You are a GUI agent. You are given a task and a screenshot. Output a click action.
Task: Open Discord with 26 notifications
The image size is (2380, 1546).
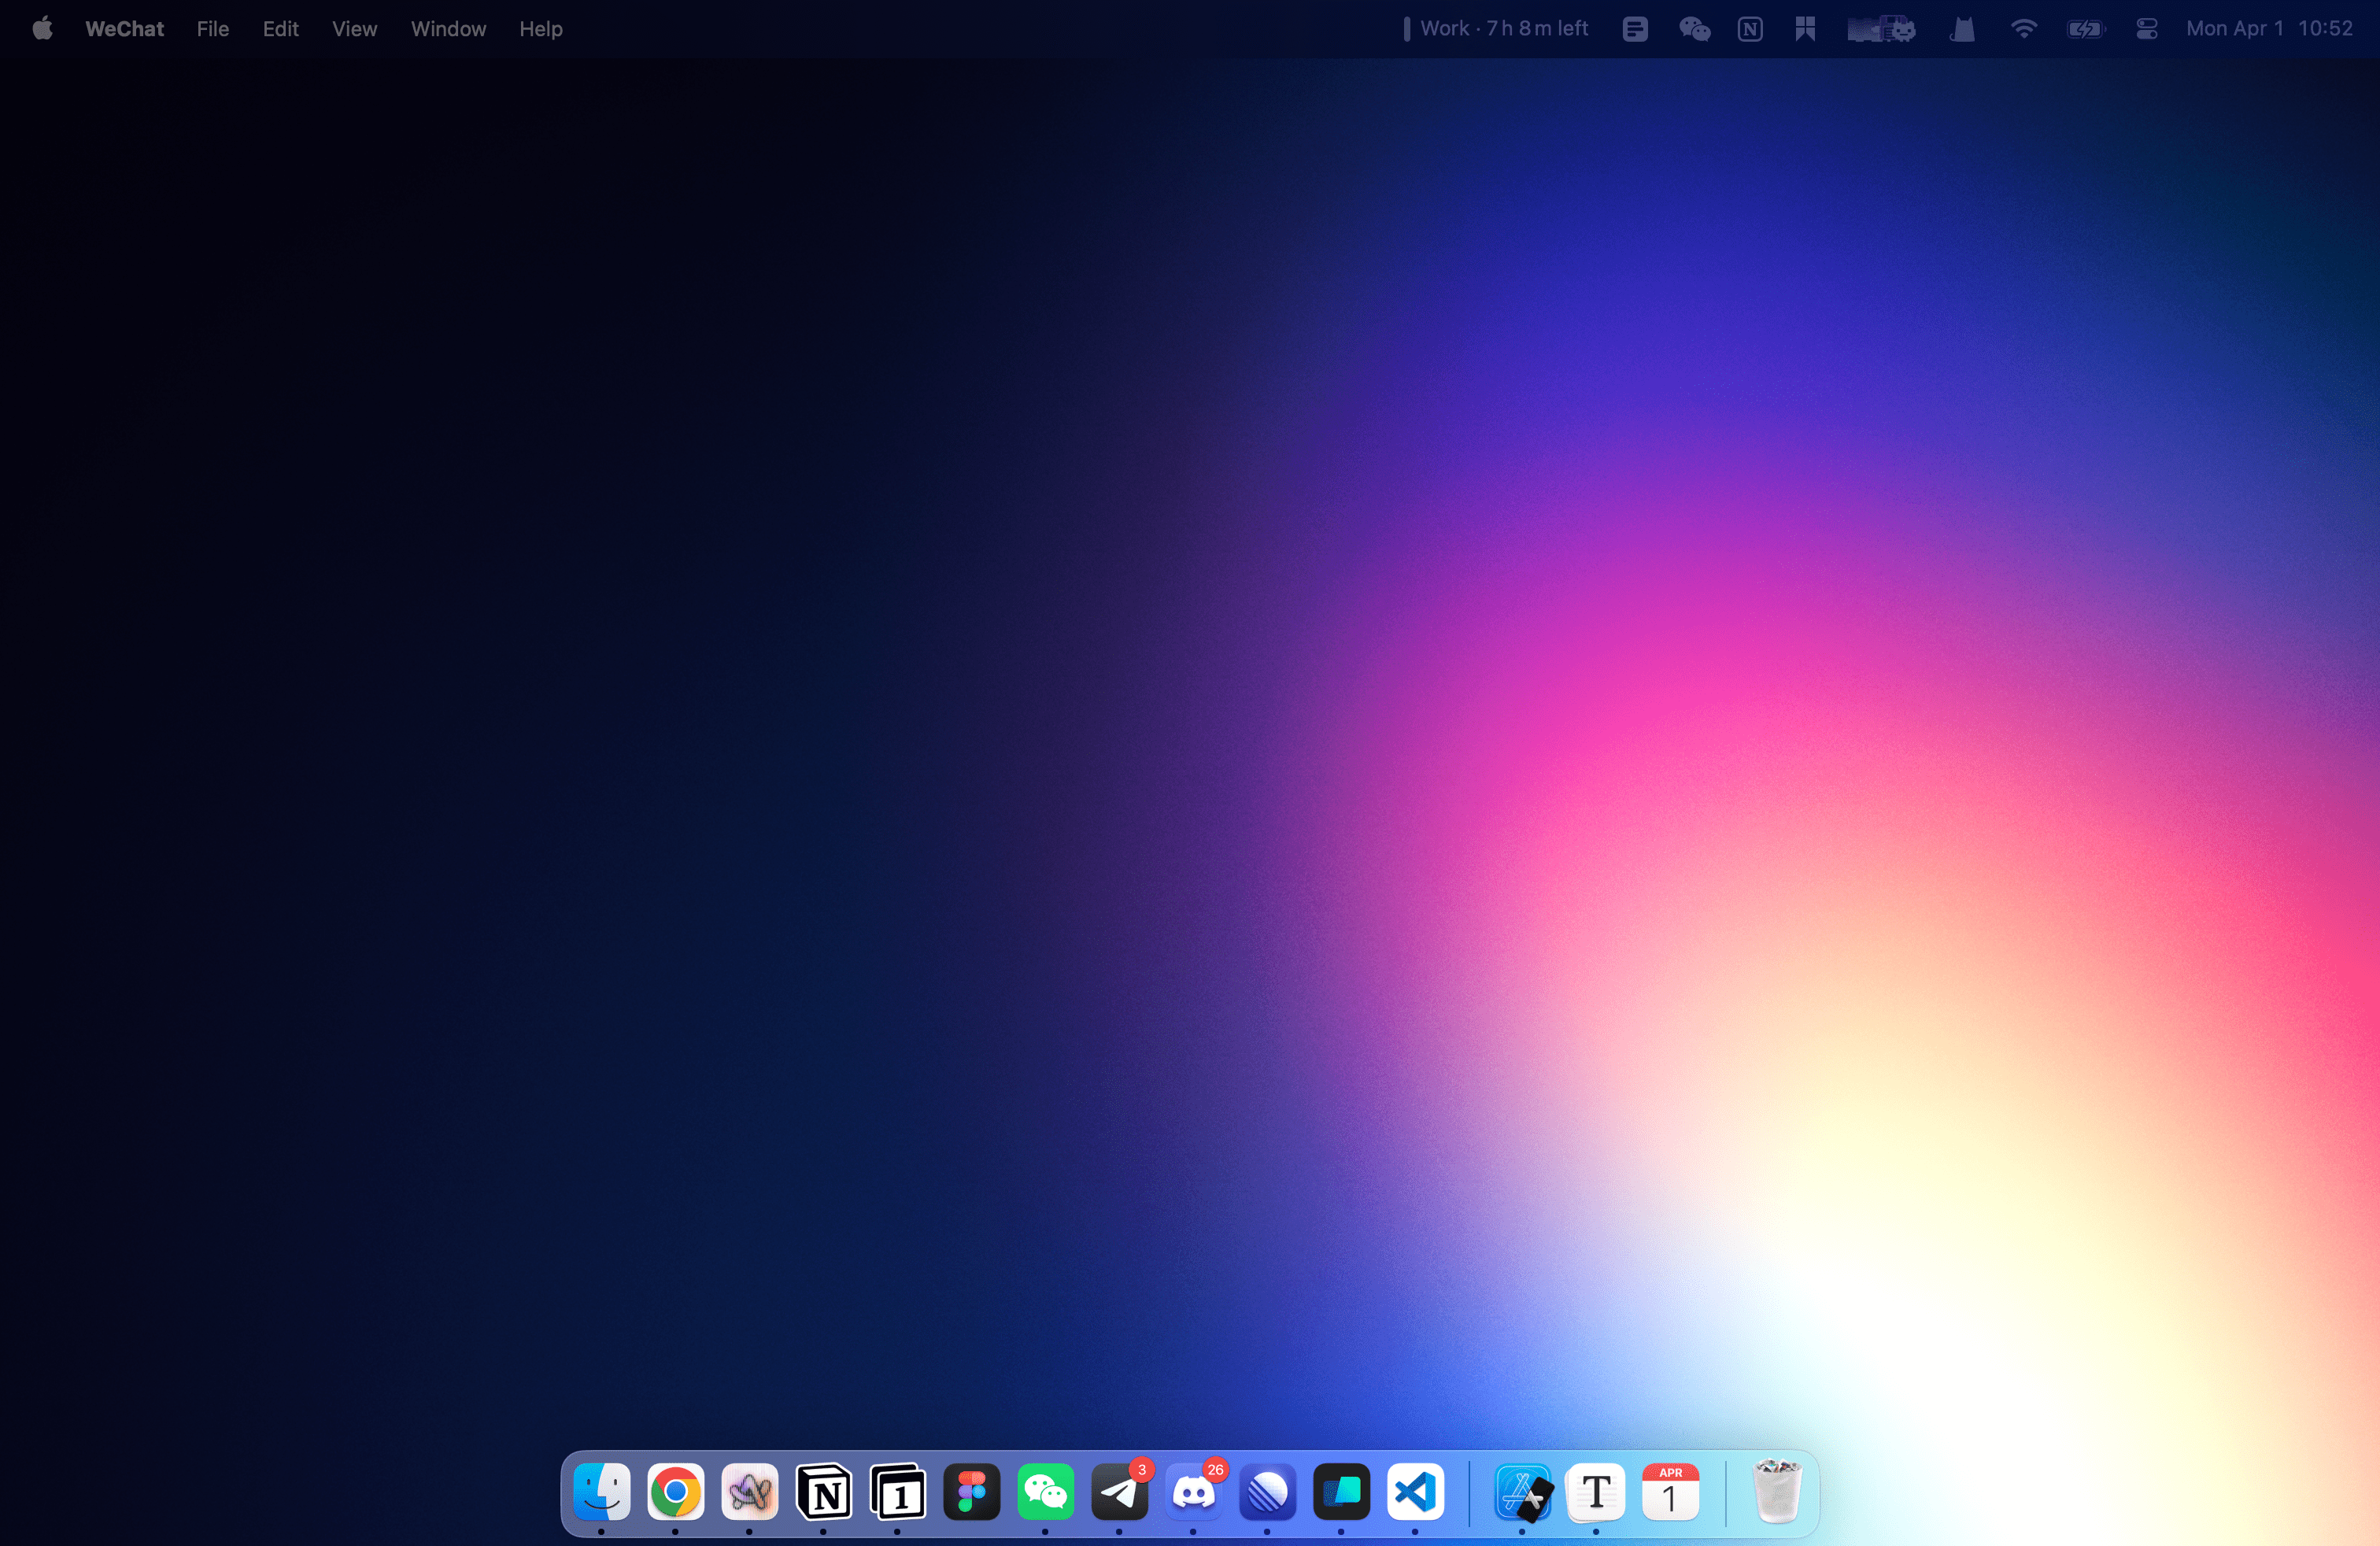[x=1193, y=1492]
